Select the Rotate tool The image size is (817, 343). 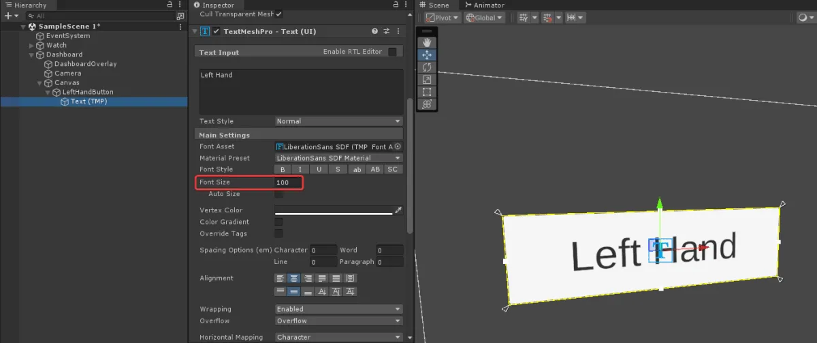click(x=427, y=67)
